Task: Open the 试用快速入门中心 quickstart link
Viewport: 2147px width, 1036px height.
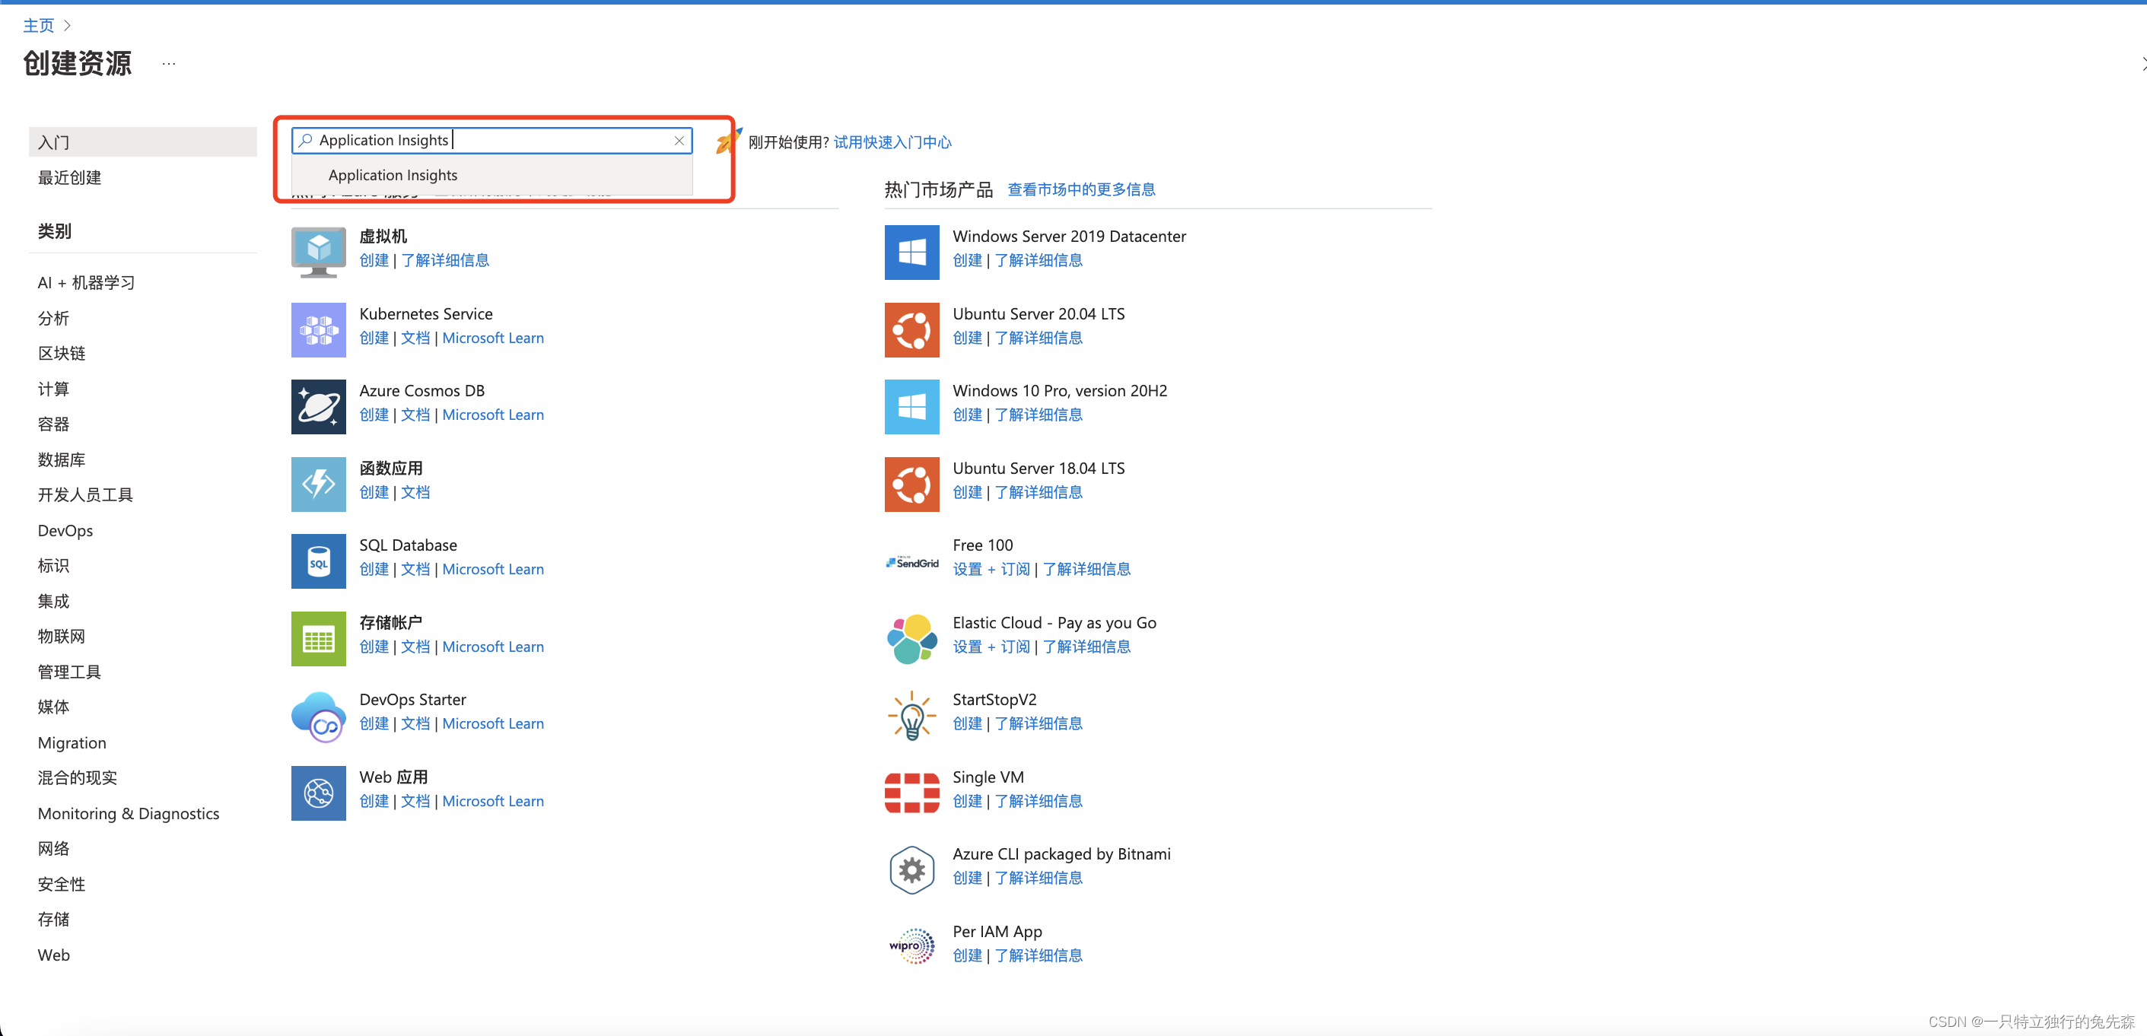Action: tap(892, 141)
